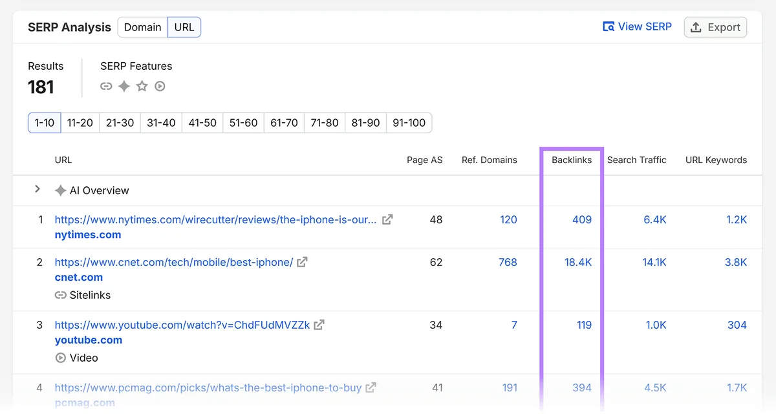Click the URL Keywords column header
The width and height of the screenshot is (776, 416).
[x=717, y=160]
